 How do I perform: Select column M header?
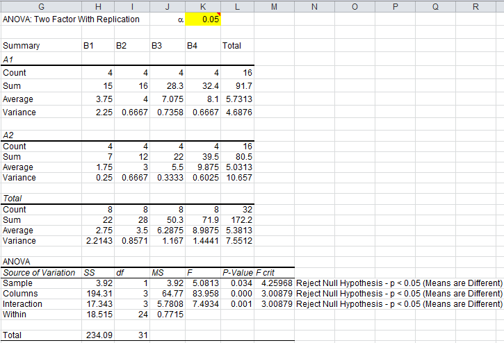[274, 6]
